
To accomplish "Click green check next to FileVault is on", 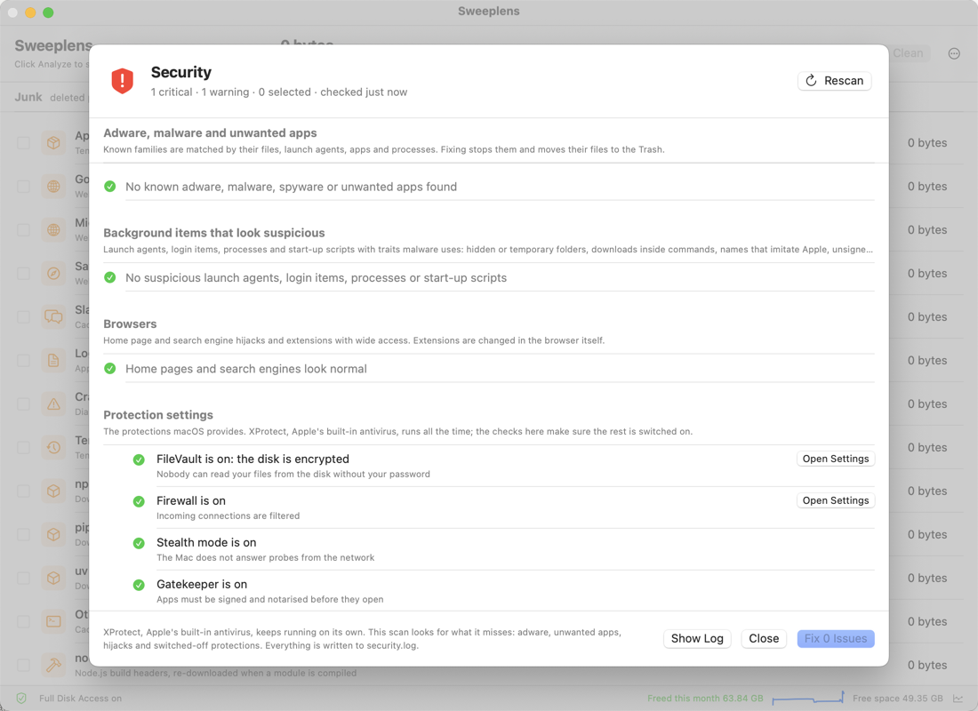I will pyautogui.click(x=139, y=459).
